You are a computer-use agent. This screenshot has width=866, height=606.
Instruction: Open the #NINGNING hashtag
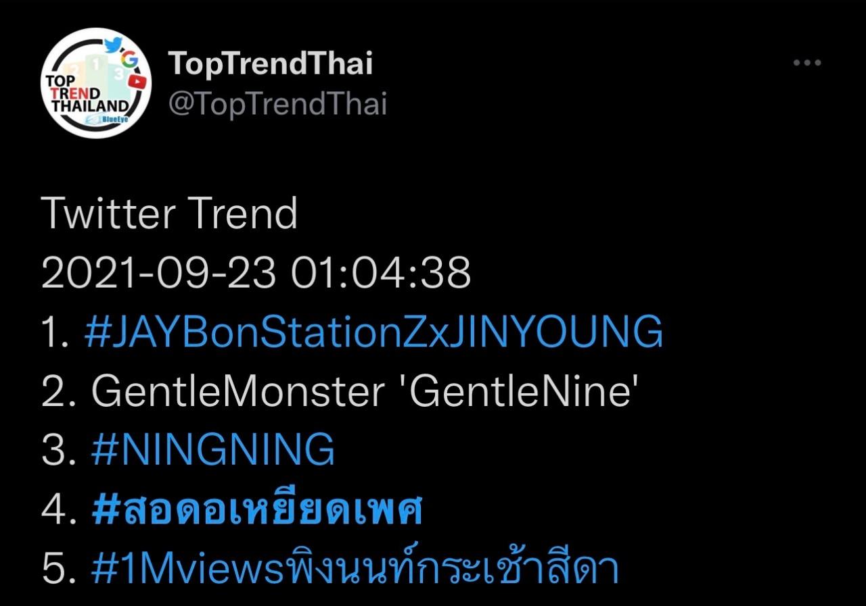[213, 449]
